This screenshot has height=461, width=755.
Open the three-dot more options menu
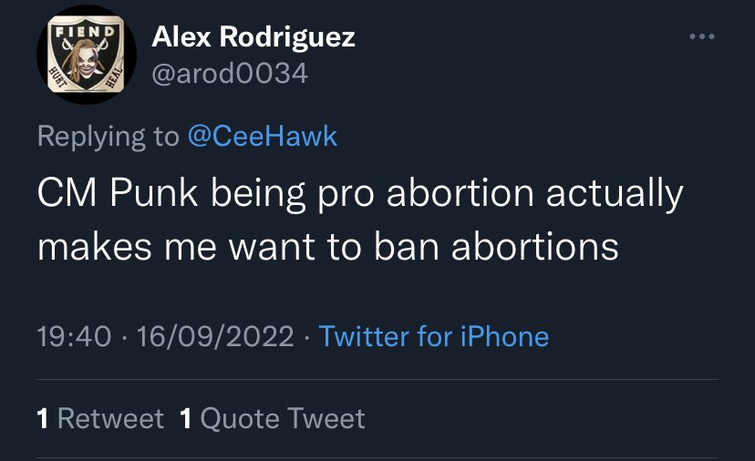coord(701,37)
